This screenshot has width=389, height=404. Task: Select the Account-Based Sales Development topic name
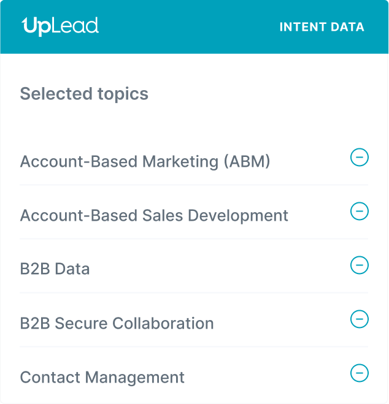point(154,216)
